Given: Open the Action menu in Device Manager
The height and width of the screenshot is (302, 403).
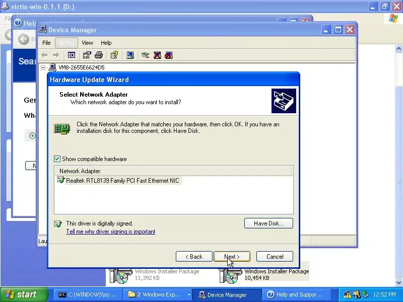Looking at the screenshot, I should (66, 43).
